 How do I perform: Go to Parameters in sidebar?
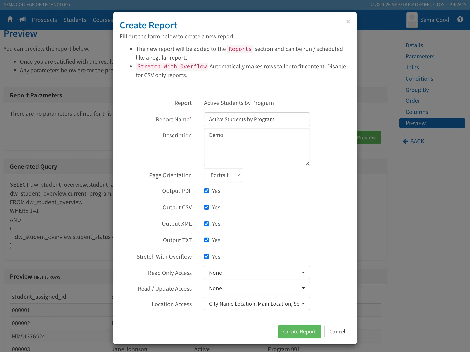tap(420, 56)
